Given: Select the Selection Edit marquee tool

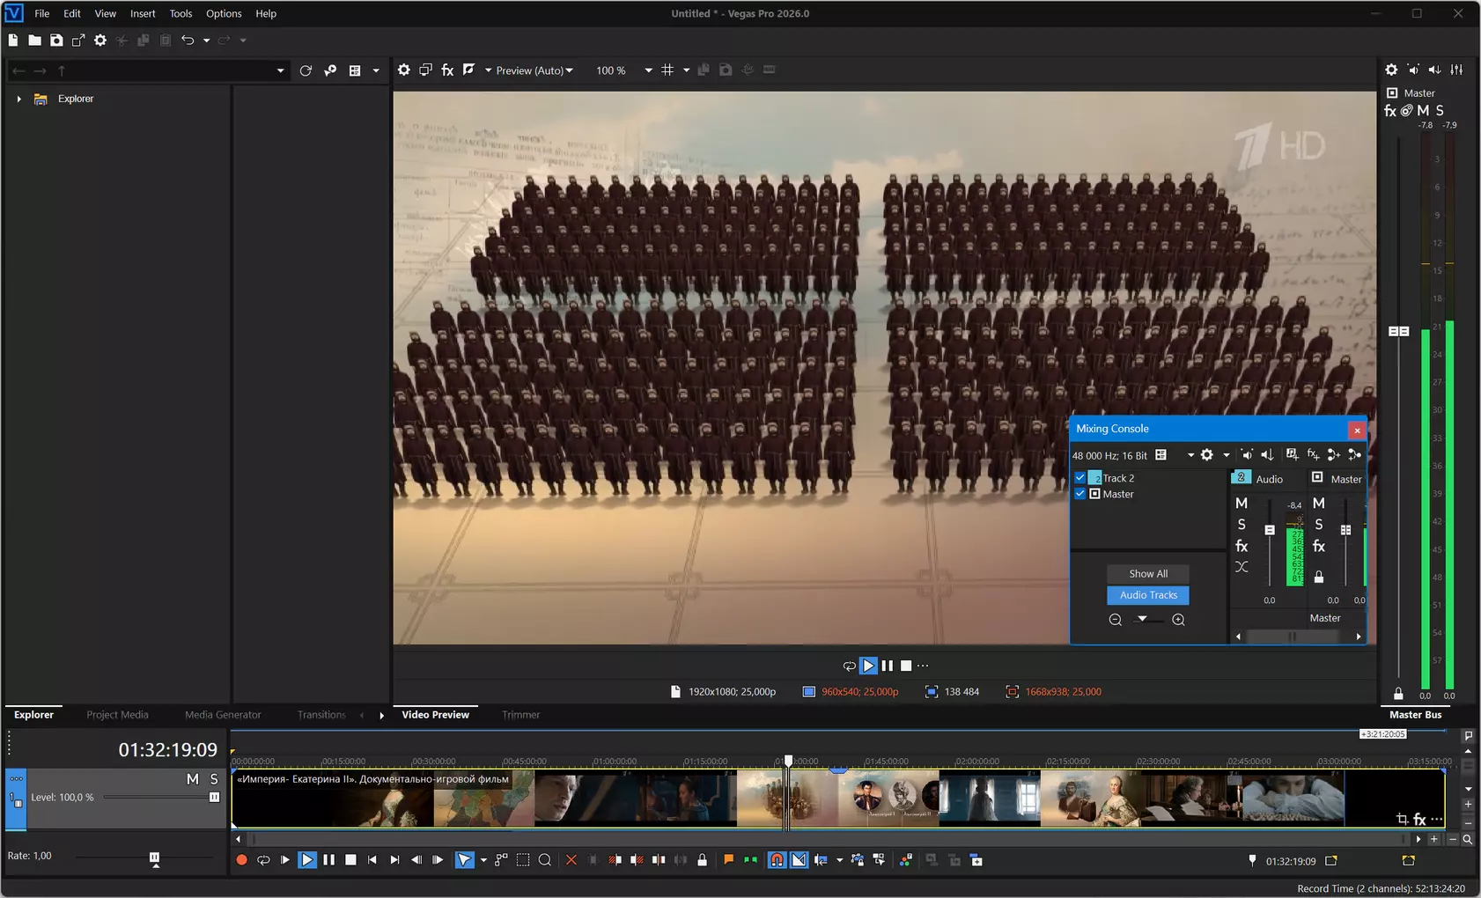Looking at the screenshot, I should 523,860.
